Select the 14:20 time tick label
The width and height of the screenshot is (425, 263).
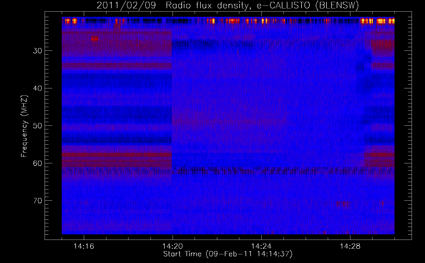click(173, 246)
